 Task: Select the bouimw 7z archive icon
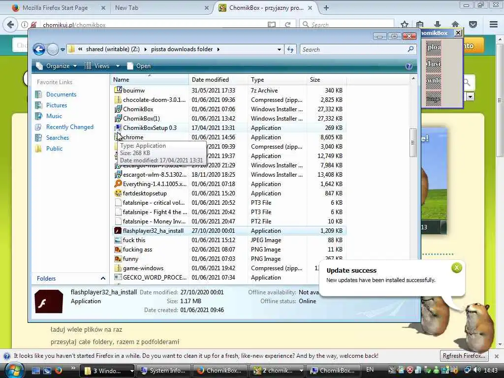(x=118, y=90)
